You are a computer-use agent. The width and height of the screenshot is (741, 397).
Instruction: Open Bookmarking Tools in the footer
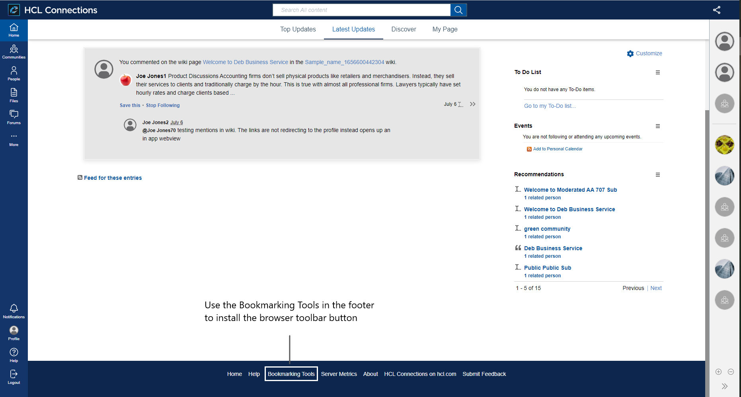pos(291,374)
